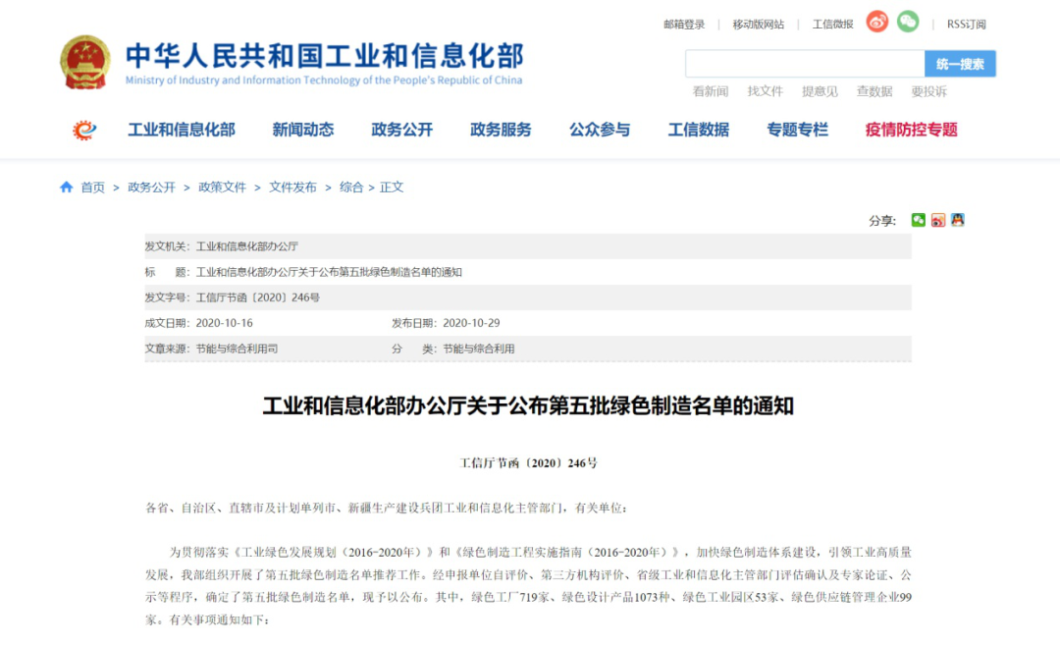1060x645 pixels.
Task: Open 公众参与 navigation menu
Action: coord(599,130)
